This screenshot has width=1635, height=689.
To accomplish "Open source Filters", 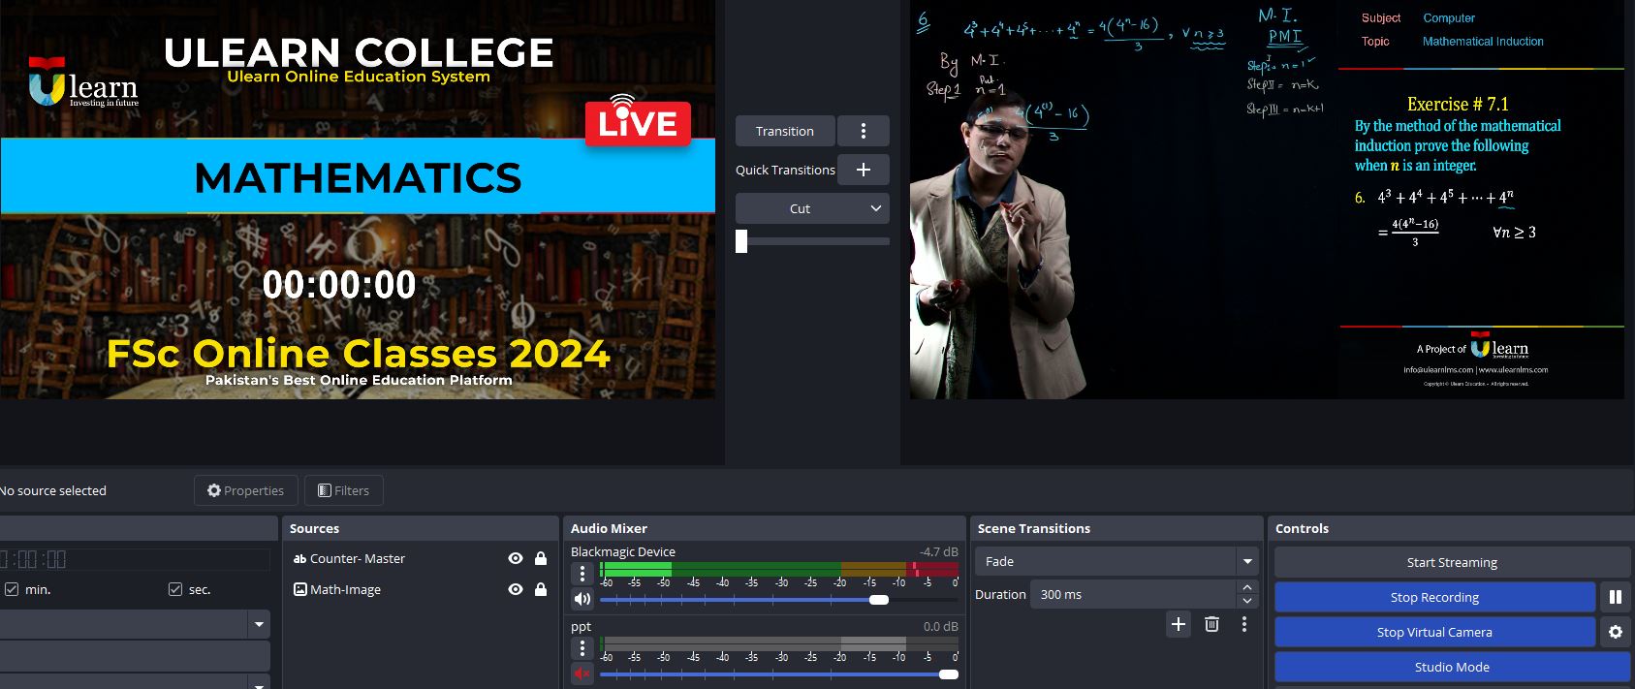I will [x=344, y=490].
